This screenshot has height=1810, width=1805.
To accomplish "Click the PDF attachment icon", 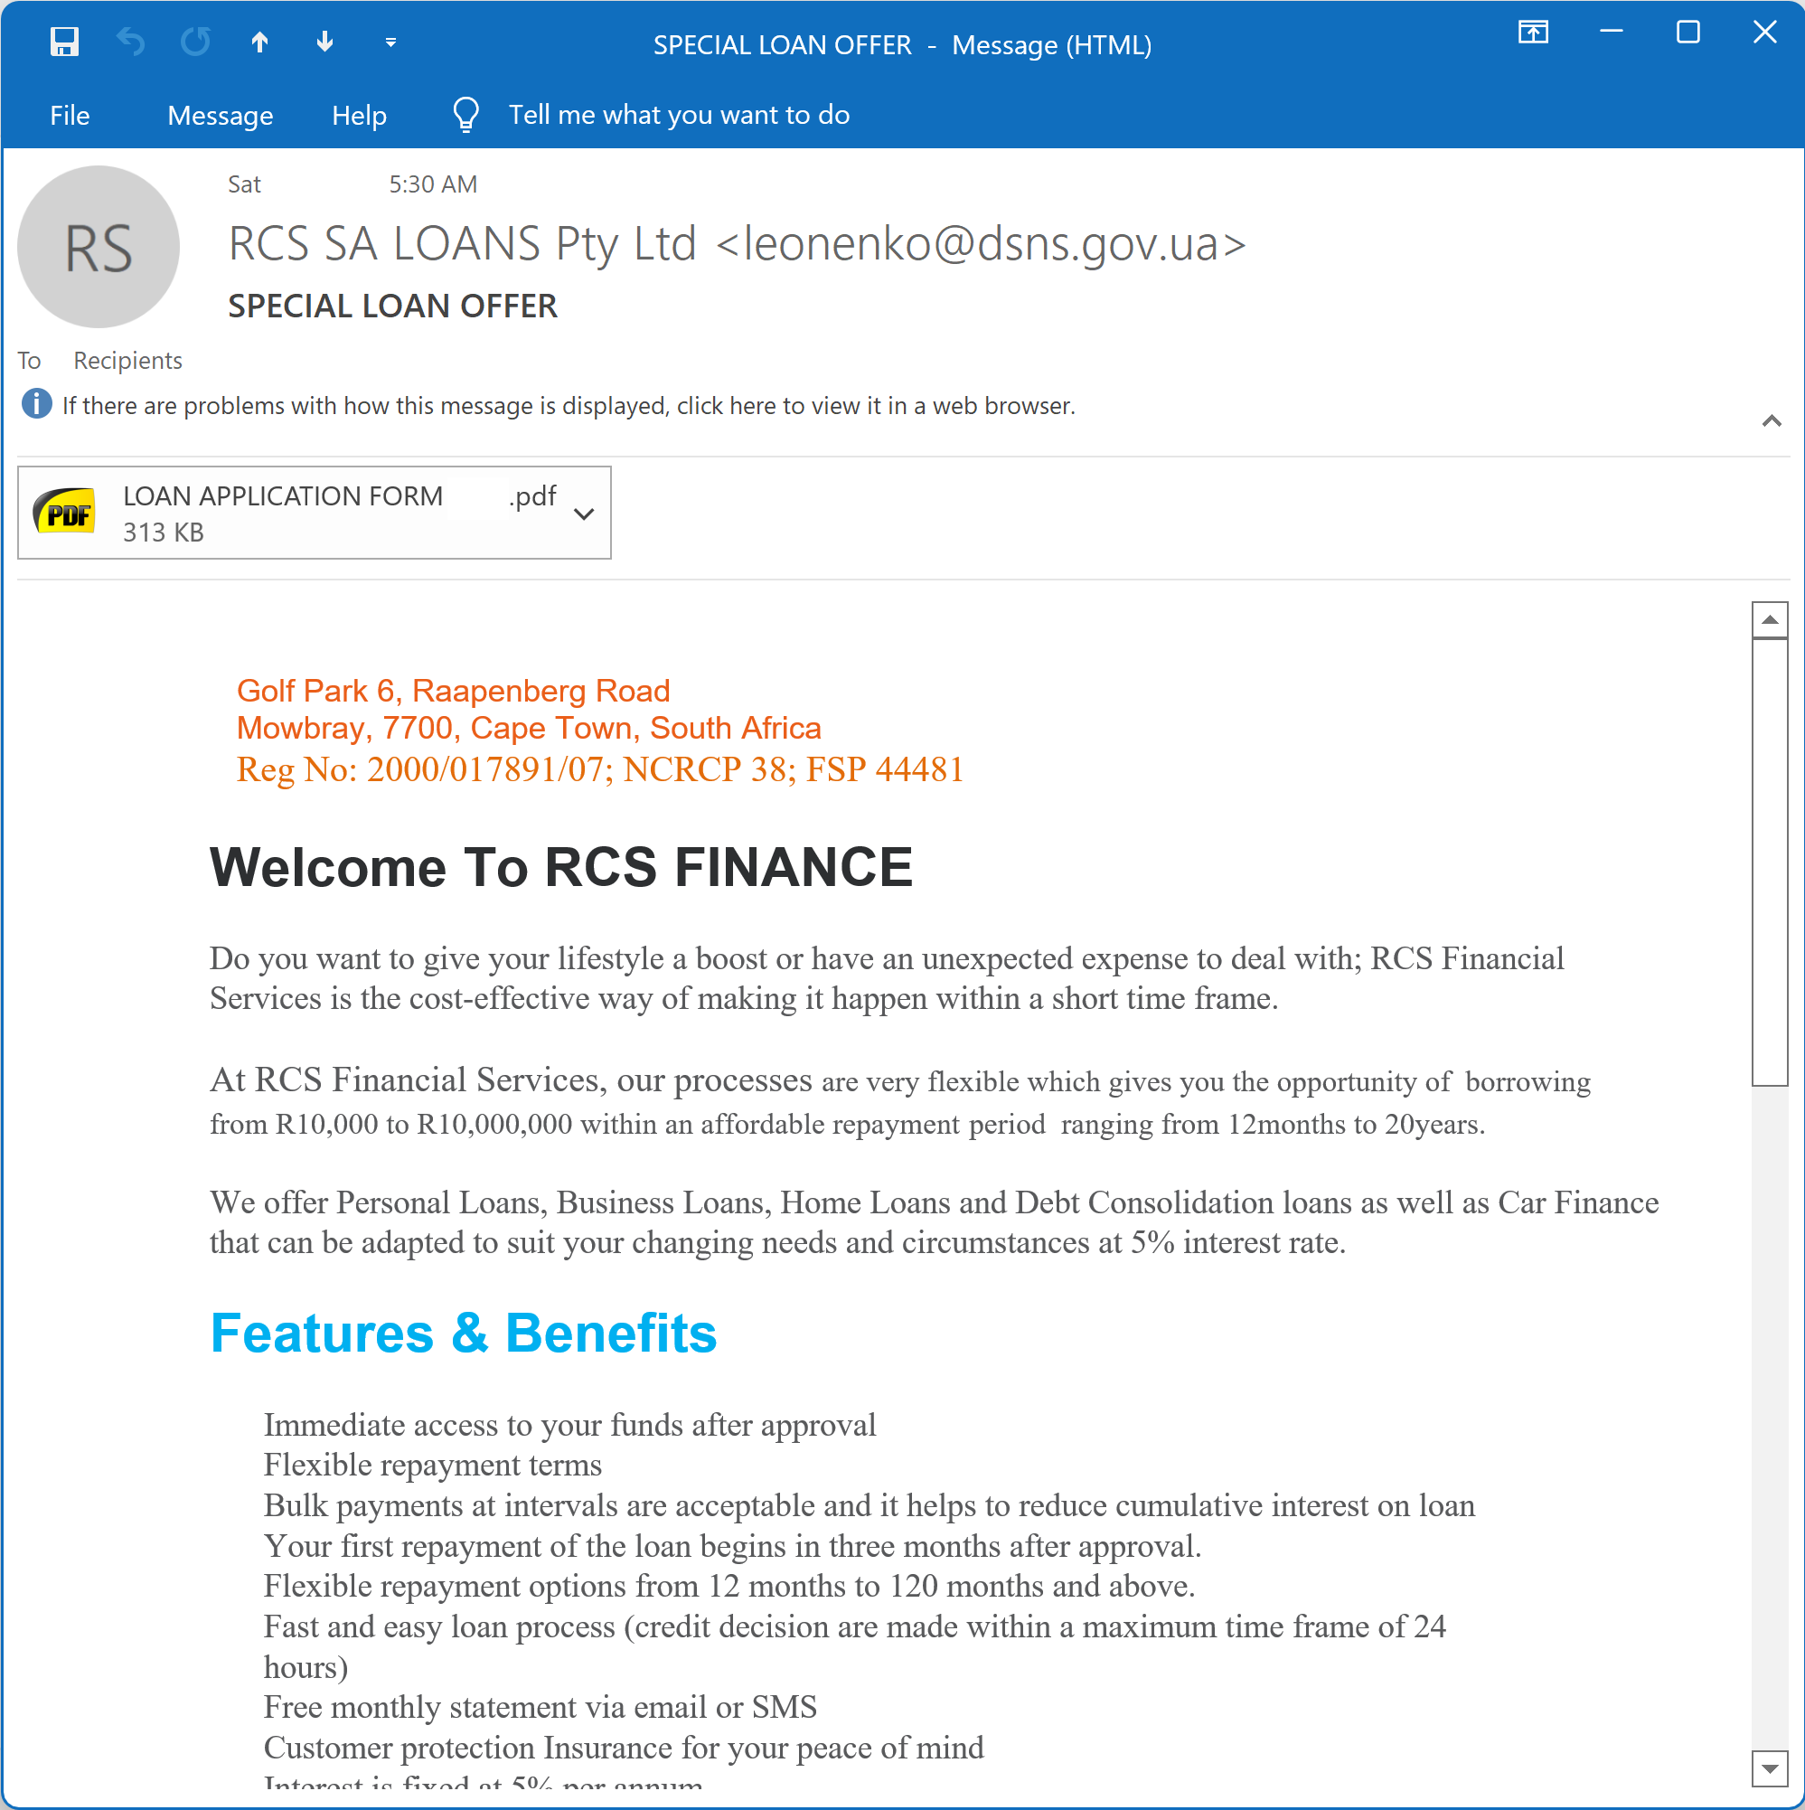I will 65,513.
